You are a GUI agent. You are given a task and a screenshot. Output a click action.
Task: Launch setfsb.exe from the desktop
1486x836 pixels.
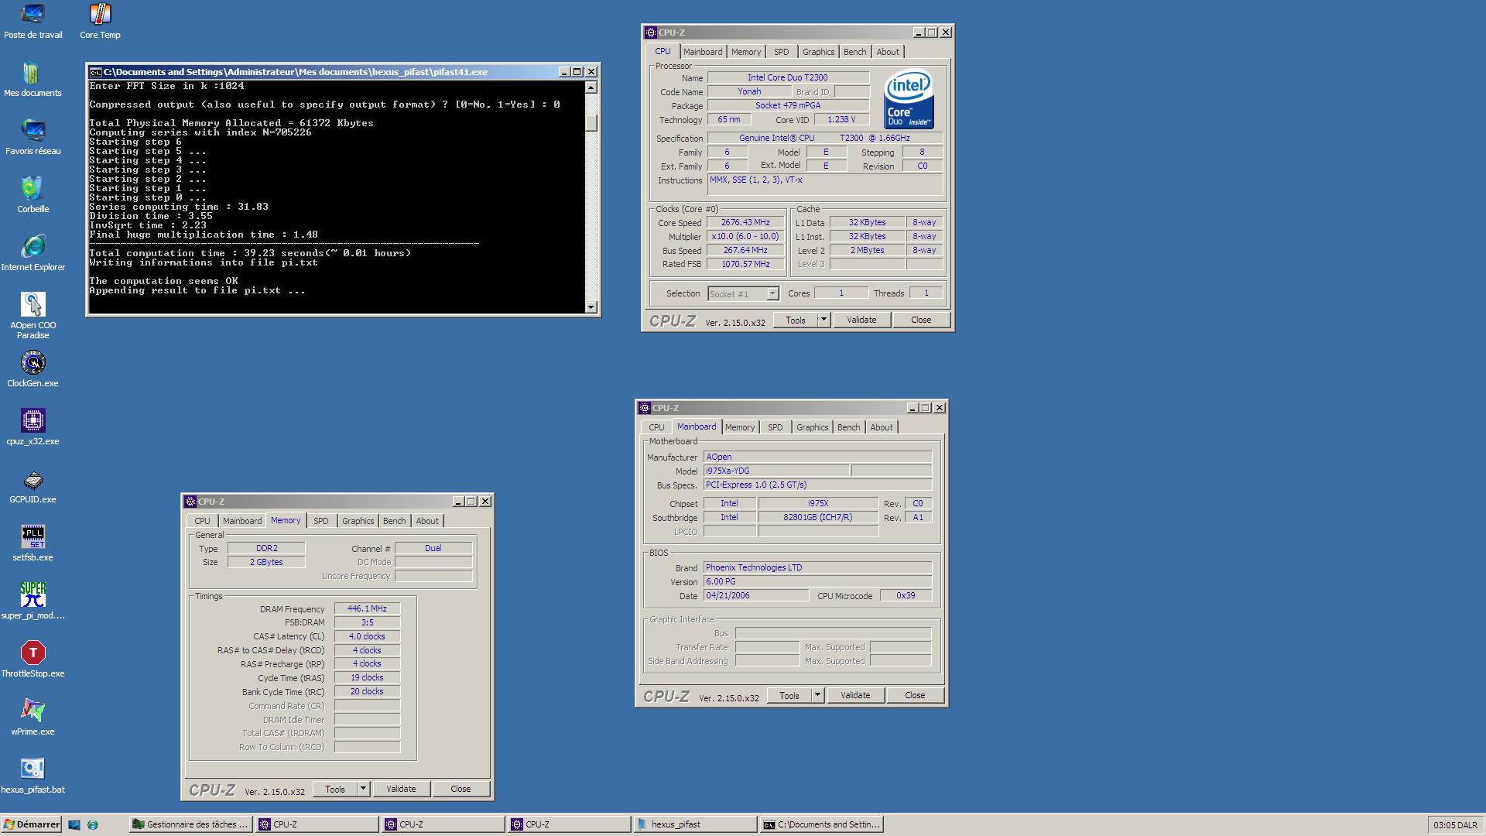[x=33, y=544]
